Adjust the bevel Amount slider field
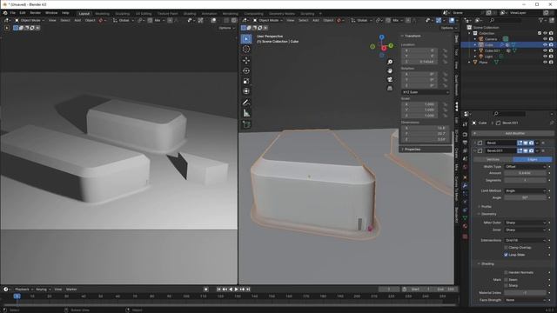This screenshot has width=557, height=313. click(x=525, y=173)
